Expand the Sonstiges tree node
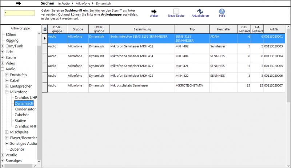The image size is (291, 168). pos(3,161)
